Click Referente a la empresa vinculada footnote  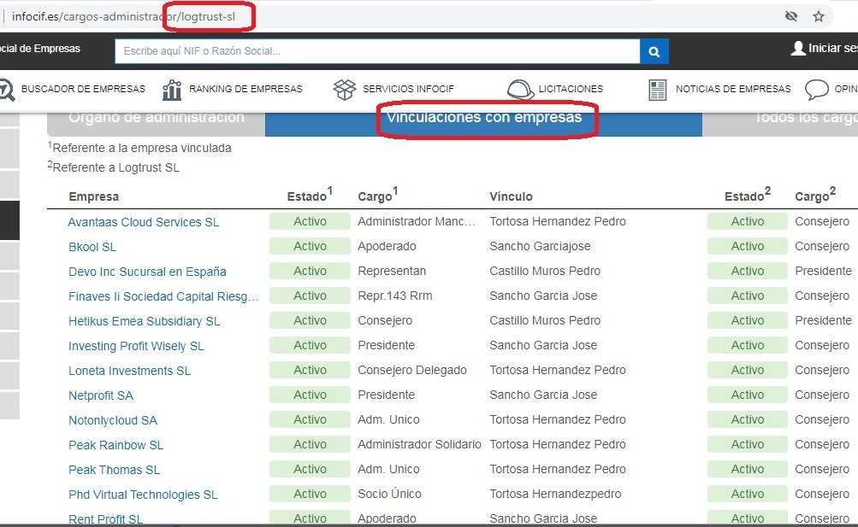(x=139, y=148)
